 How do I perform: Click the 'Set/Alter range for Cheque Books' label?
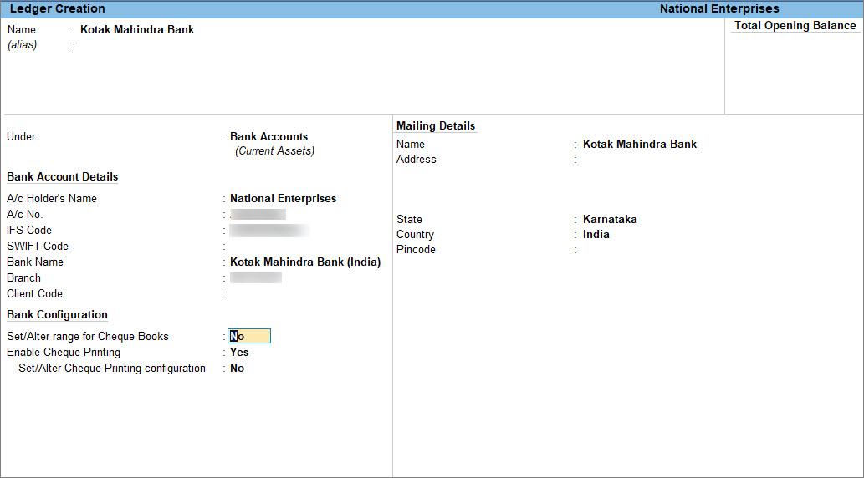pos(88,337)
